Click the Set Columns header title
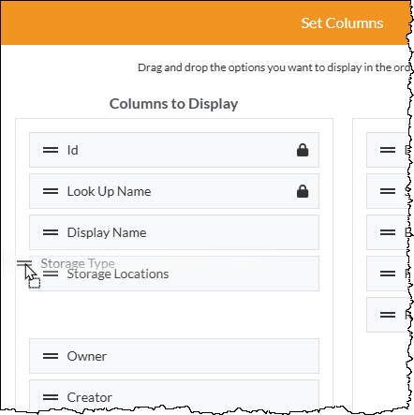The height and width of the screenshot is (415, 414). (x=342, y=23)
